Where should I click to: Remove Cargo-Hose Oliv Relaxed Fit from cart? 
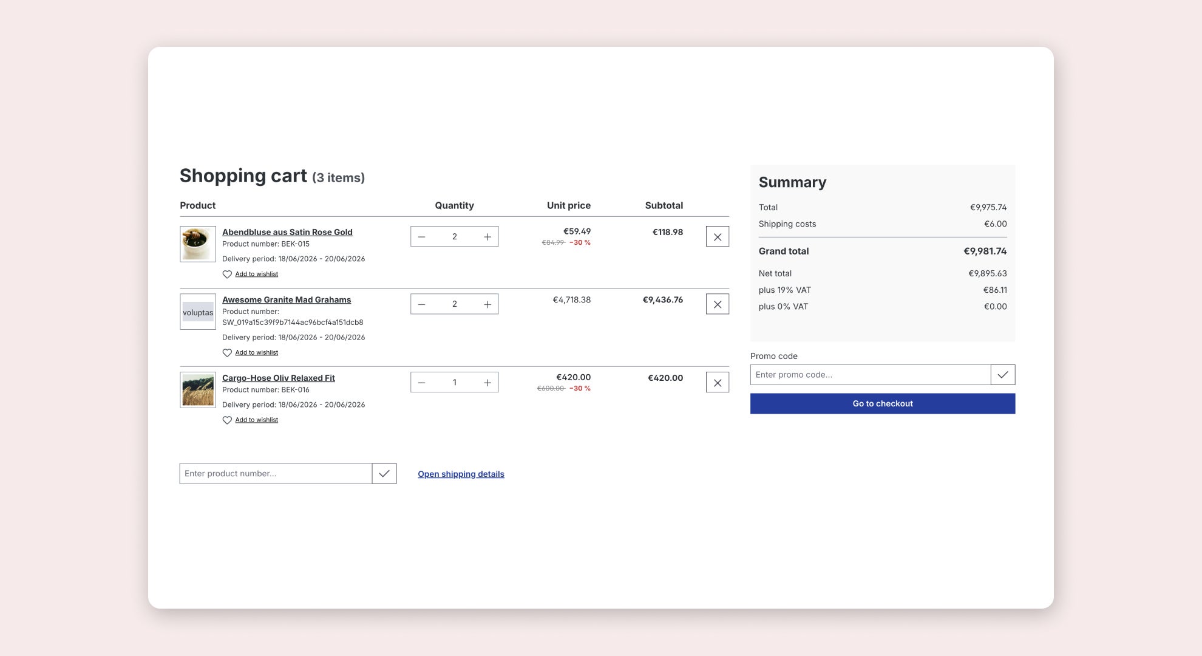pos(717,382)
